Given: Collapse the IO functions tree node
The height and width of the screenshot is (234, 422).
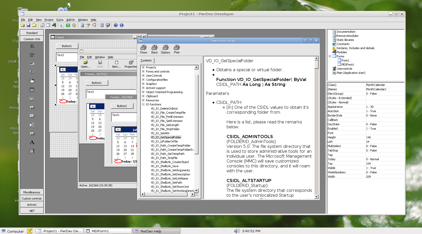Looking at the screenshot, I should point(143,104).
